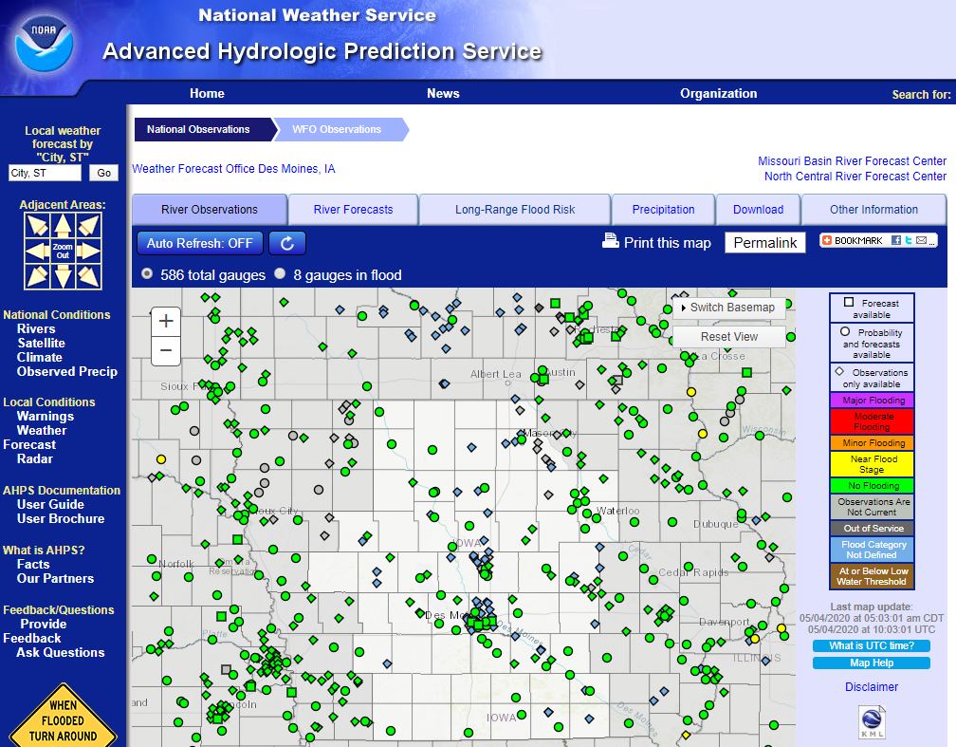Open the Observed Precip sidebar link
This screenshot has width=956, height=747.
coord(67,371)
